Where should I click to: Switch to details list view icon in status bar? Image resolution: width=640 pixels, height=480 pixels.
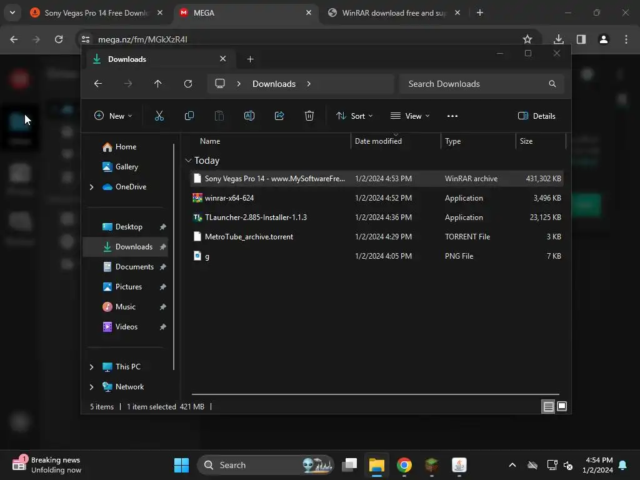tap(548, 406)
